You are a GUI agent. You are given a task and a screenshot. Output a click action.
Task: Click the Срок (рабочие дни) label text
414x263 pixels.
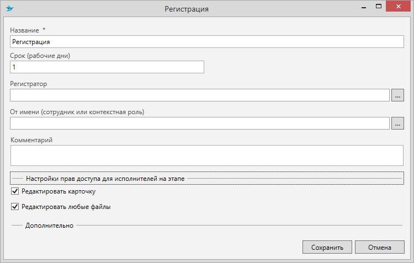40,56
